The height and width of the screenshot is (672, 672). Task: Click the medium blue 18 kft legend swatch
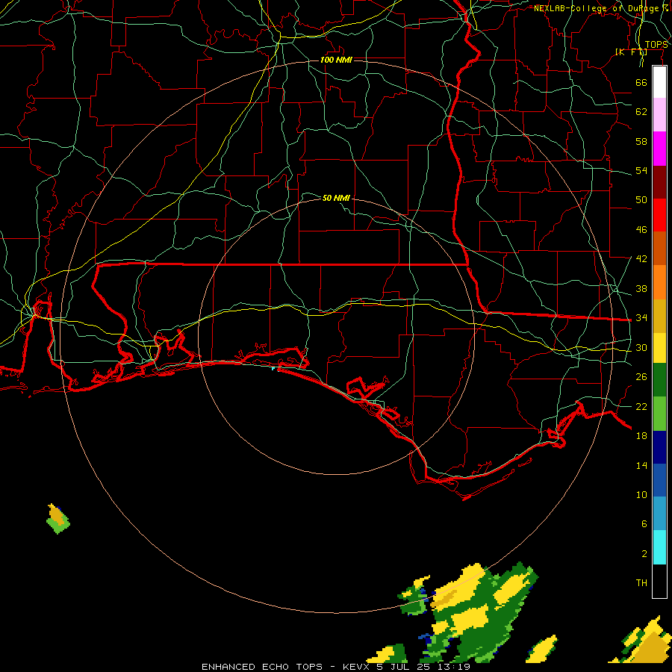pyautogui.click(x=659, y=480)
